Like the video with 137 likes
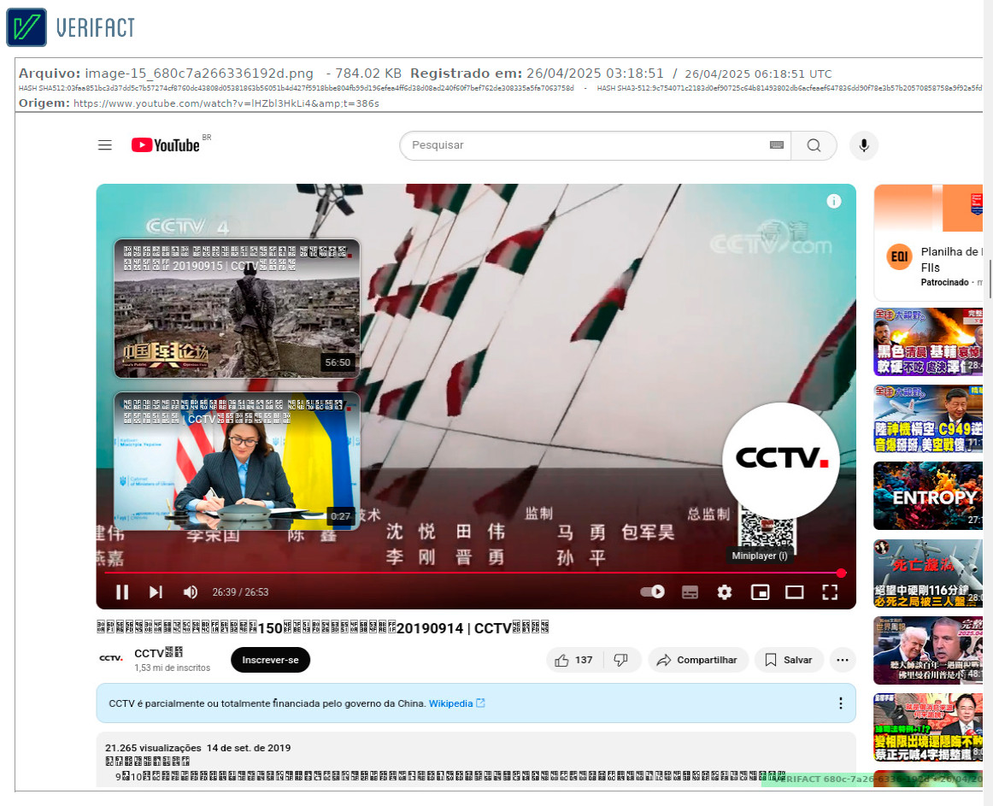Screen dimensions: 993x806 pyautogui.click(x=574, y=660)
